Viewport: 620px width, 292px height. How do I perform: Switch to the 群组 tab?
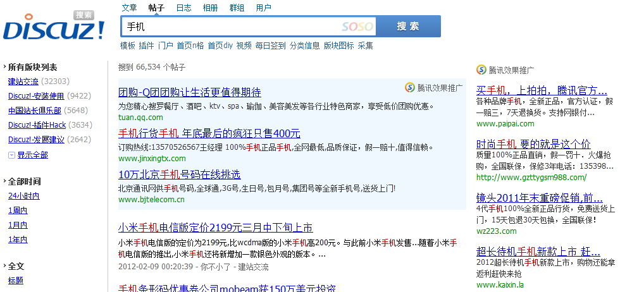point(237,8)
